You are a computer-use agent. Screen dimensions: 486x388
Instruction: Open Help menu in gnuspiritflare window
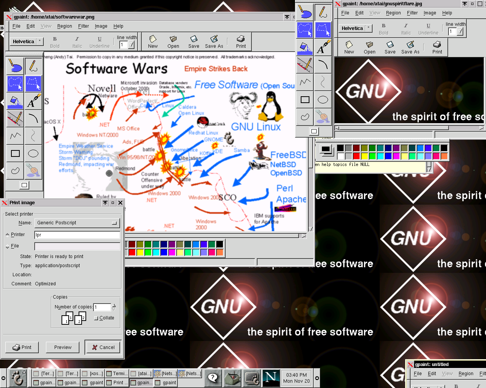[447, 13]
